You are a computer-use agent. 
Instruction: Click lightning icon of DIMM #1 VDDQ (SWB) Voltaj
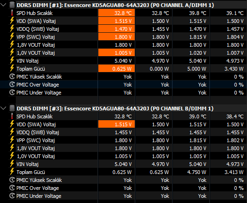pyautogui.click(x=12, y=29)
